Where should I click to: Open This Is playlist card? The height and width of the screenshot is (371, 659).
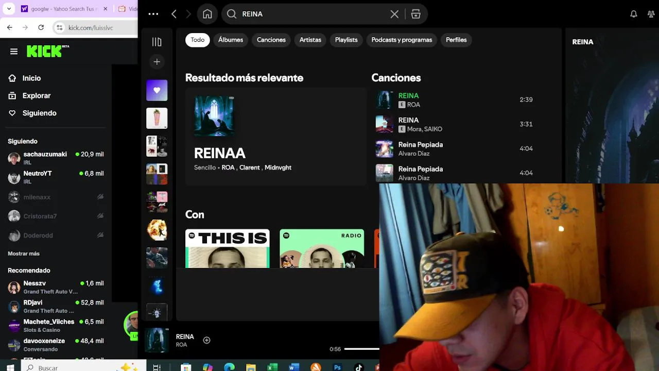[x=228, y=248]
